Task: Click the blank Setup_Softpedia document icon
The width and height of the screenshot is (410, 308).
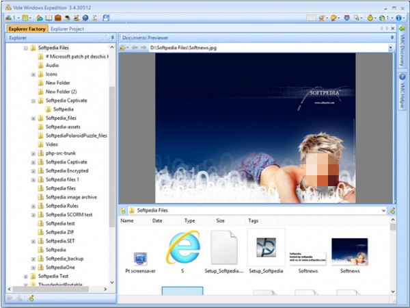Action: [224, 248]
